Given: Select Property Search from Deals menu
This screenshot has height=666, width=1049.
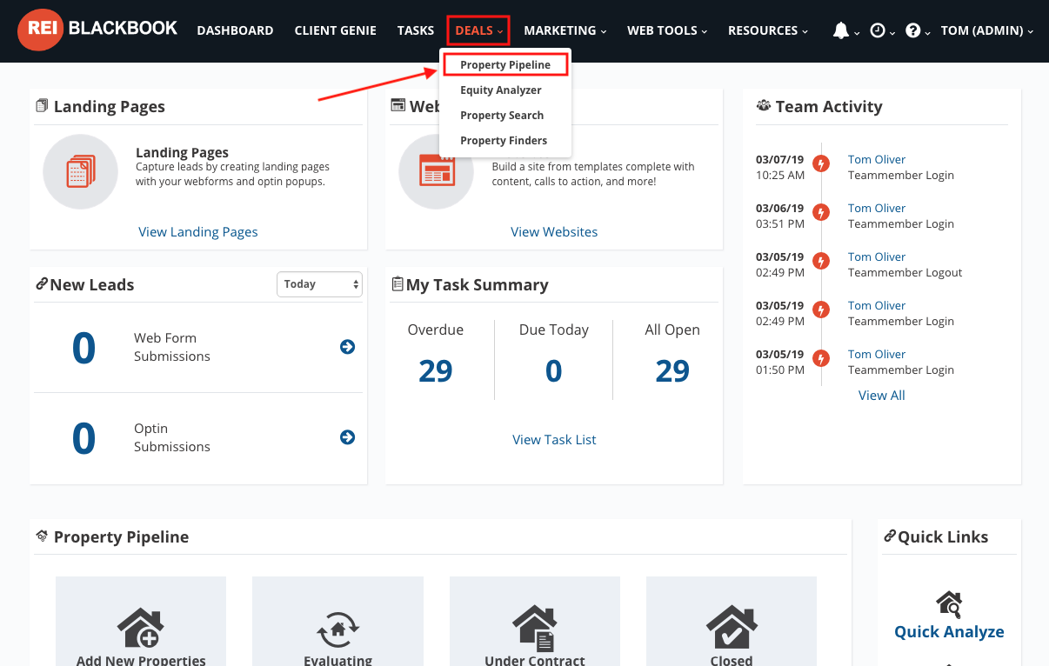Looking at the screenshot, I should (502, 116).
